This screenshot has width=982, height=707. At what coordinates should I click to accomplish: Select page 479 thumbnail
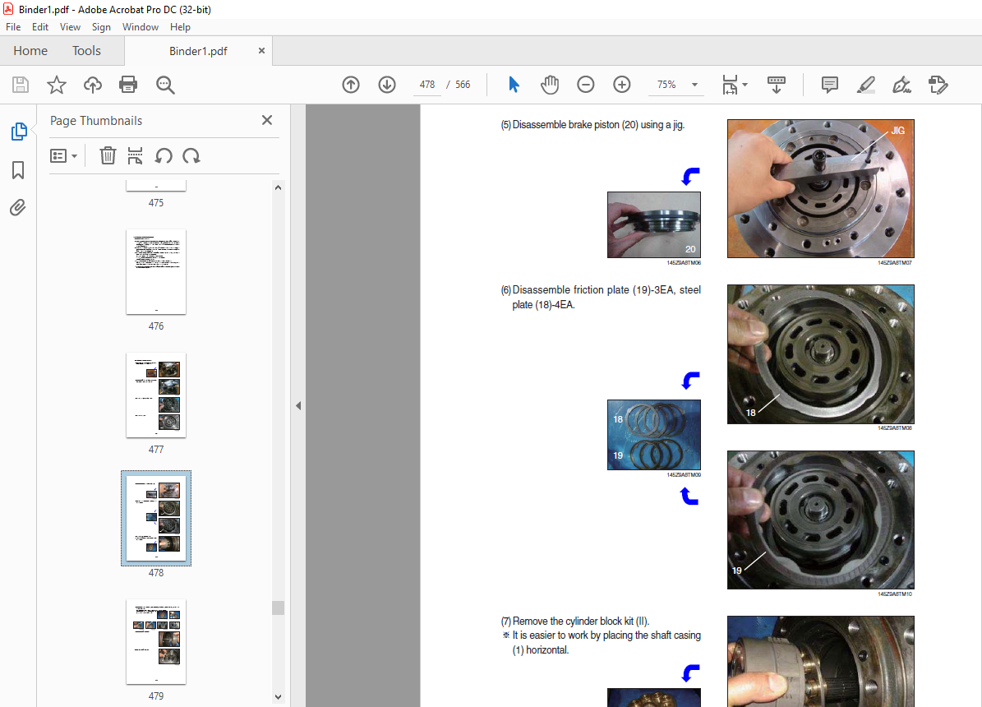click(156, 642)
